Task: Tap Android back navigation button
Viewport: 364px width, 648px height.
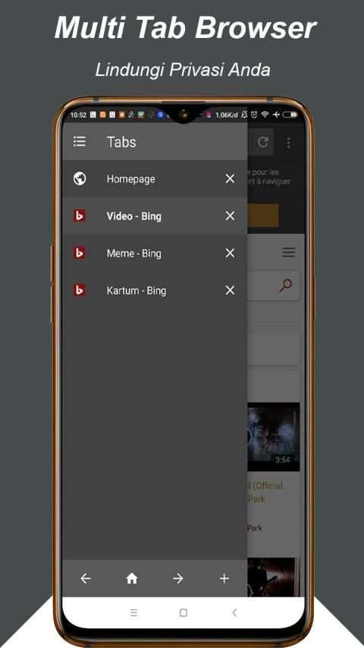Action: tap(234, 612)
